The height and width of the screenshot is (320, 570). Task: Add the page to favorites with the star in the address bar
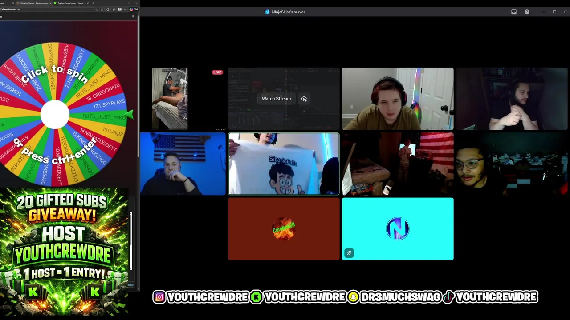click(x=102, y=9)
